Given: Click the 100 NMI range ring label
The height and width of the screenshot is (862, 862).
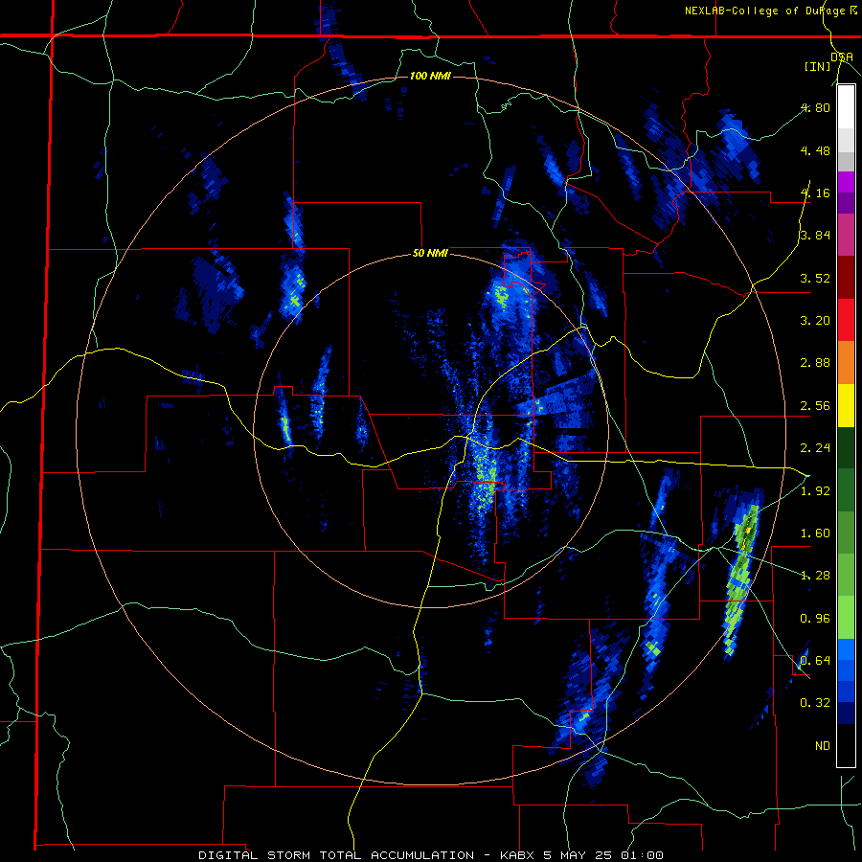Looking at the screenshot, I should (430, 76).
